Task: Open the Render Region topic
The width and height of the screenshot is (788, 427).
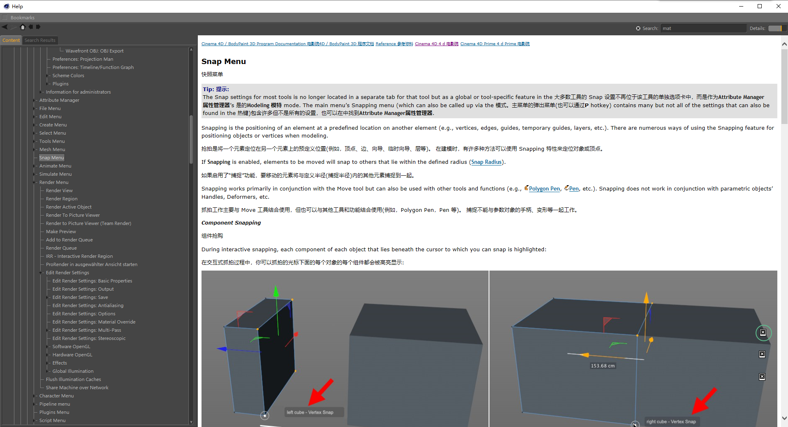Action: pos(62,199)
